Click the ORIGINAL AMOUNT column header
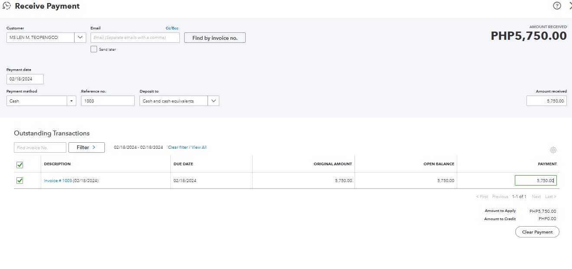Screen dimensions: 572x269 [333, 164]
